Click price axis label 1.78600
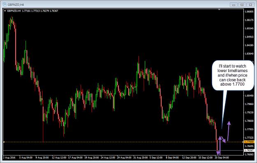The image size is (257, 163). pos(249,121)
